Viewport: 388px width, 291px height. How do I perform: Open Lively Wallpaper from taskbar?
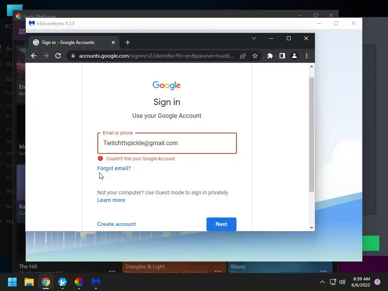(79, 282)
